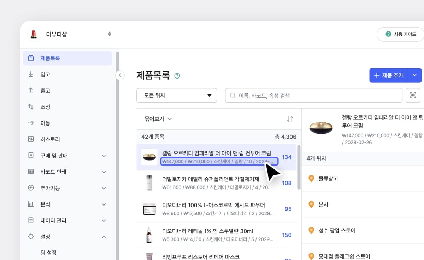Screen dimensions: 424x260
Task: Click the location pin icon next to 물류창고
Action: click(311, 179)
